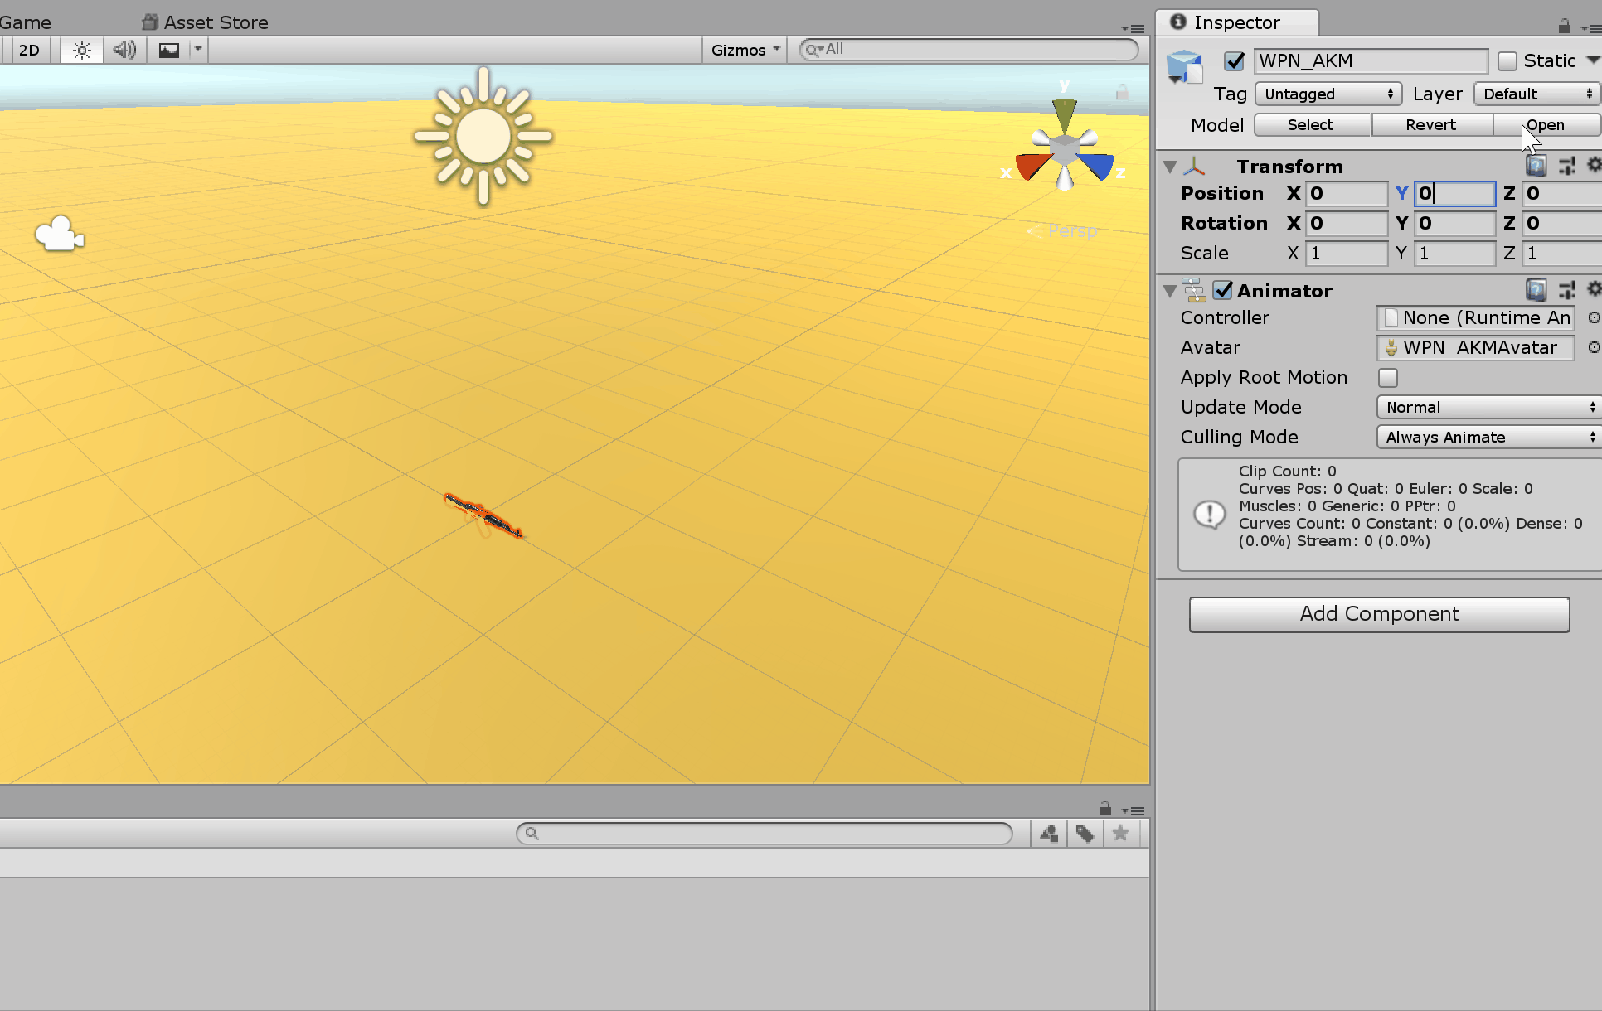Toggle the scene effects image icon
Image resolution: width=1602 pixels, height=1011 pixels.
tap(169, 51)
